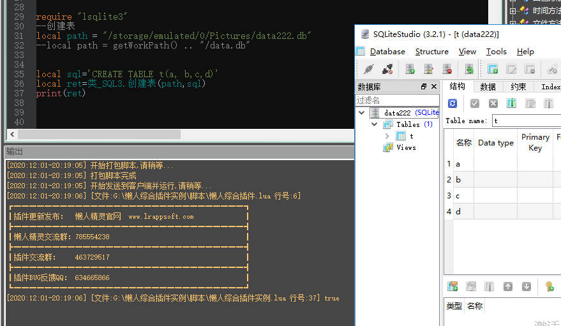This screenshot has height=326, width=561.
Task: Click the 过滤名 filter input field
Action: point(397,100)
